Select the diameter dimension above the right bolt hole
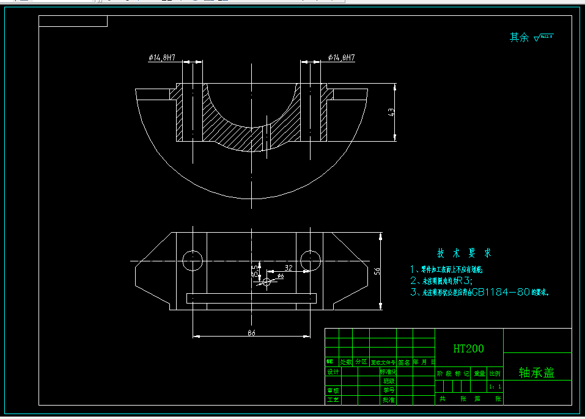 point(341,57)
